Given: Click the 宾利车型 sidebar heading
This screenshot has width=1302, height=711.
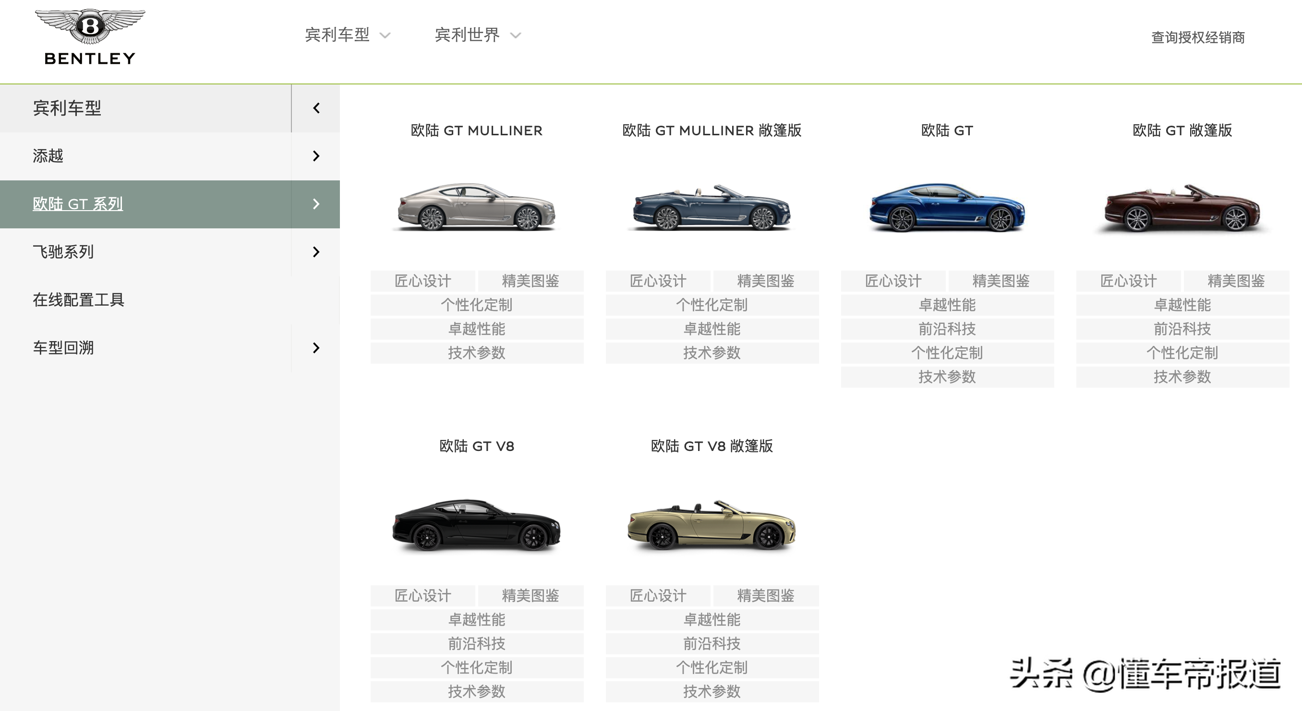Looking at the screenshot, I should tap(67, 108).
